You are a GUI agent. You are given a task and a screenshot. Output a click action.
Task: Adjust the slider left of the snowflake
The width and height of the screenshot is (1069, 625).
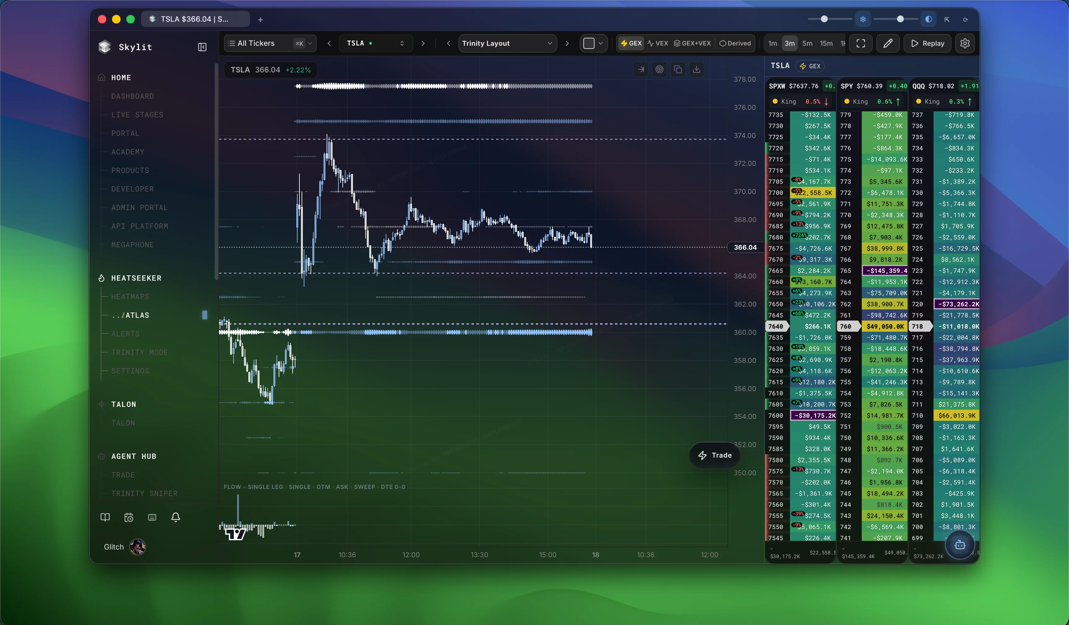click(x=830, y=19)
